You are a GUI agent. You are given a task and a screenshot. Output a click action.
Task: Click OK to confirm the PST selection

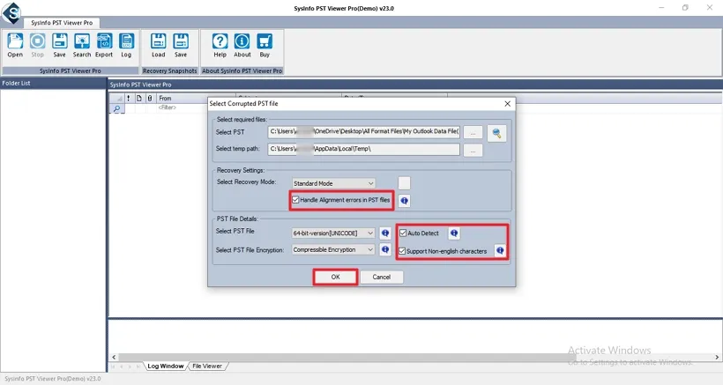click(x=335, y=277)
